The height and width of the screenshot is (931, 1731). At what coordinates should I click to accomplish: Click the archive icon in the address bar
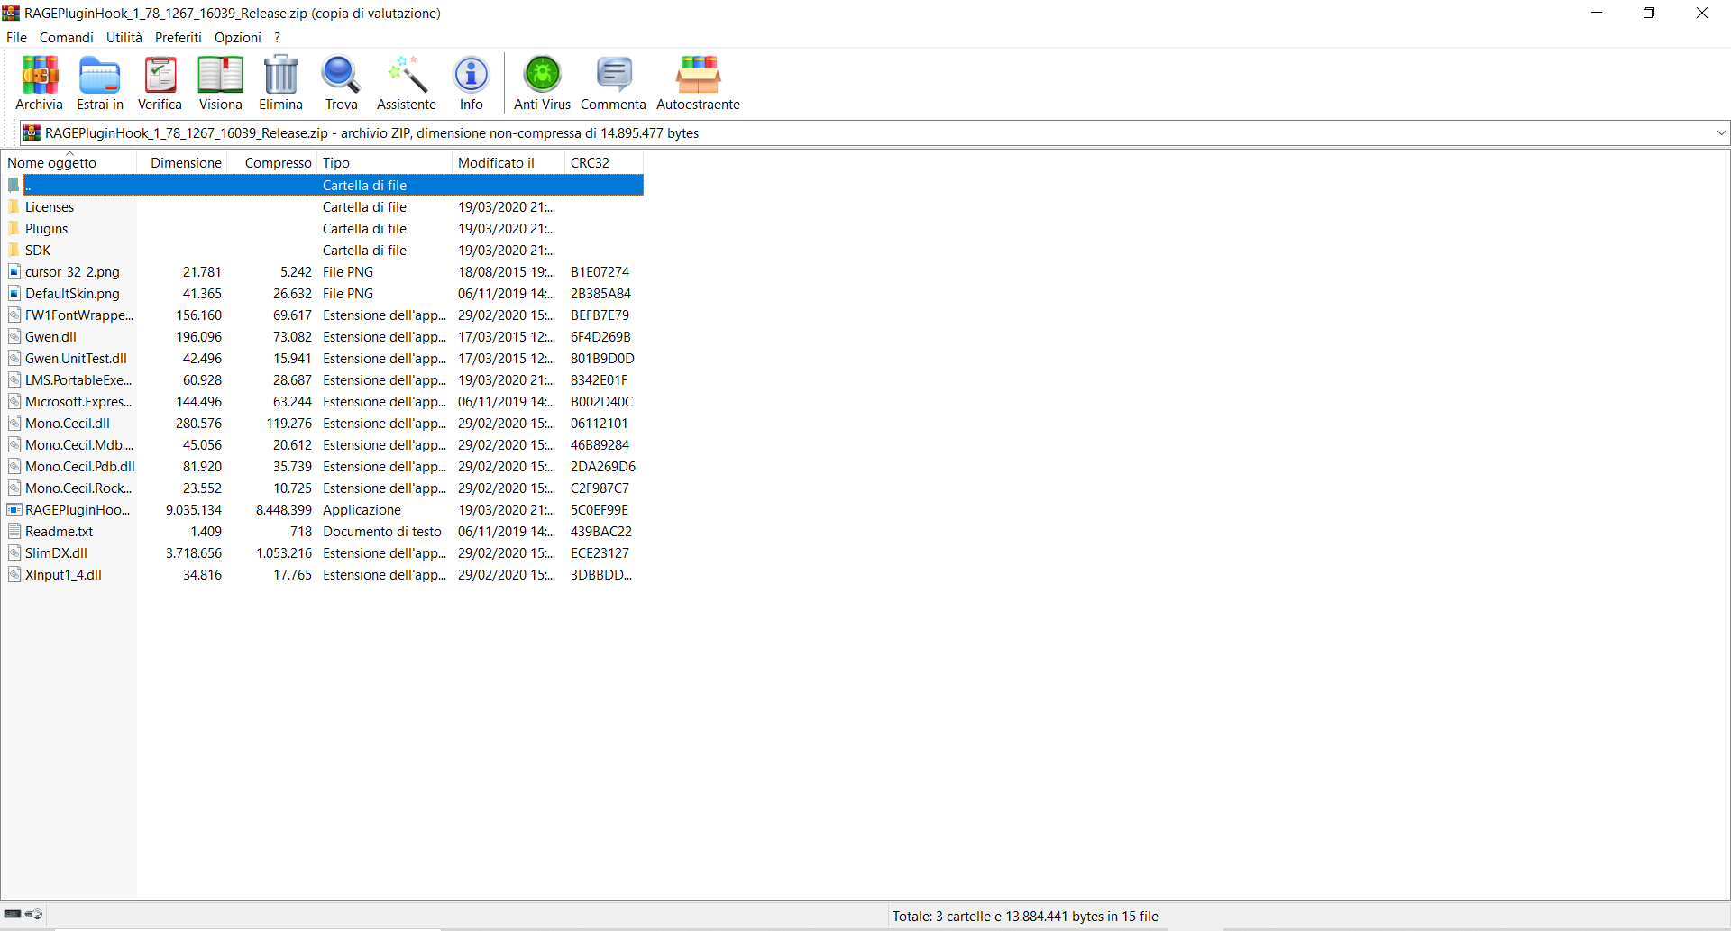click(32, 133)
